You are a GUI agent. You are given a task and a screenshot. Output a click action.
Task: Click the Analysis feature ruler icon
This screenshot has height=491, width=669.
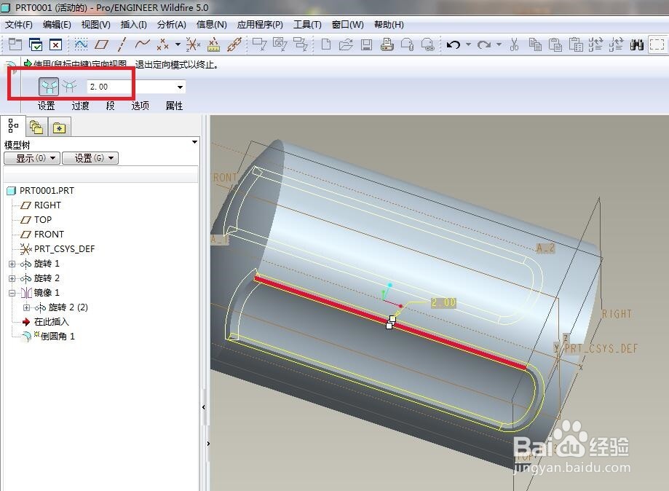(x=214, y=44)
